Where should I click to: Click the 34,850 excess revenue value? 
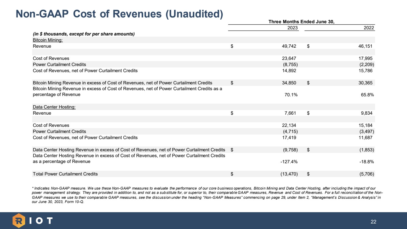[x=289, y=83]
